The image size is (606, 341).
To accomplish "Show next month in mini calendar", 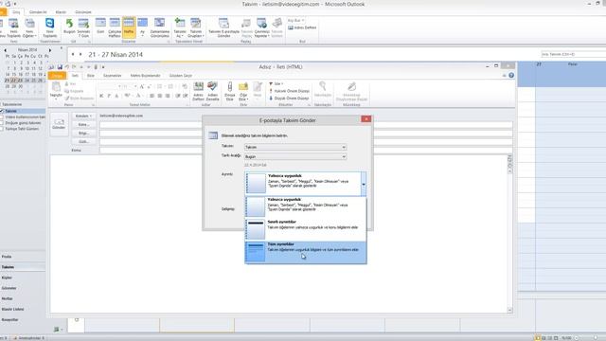I will coord(50,50).
